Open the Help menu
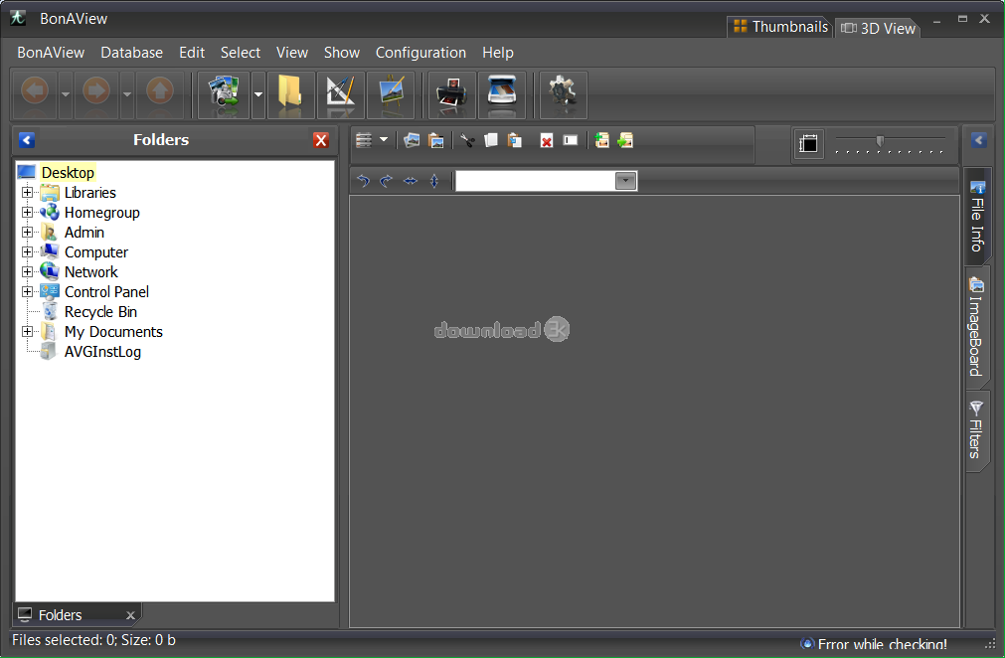This screenshot has width=1005, height=658. click(x=497, y=53)
